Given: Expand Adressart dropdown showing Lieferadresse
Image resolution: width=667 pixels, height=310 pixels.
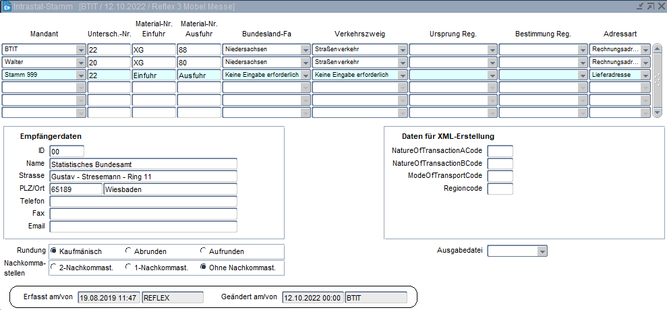Looking at the screenshot, I should point(645,75).
